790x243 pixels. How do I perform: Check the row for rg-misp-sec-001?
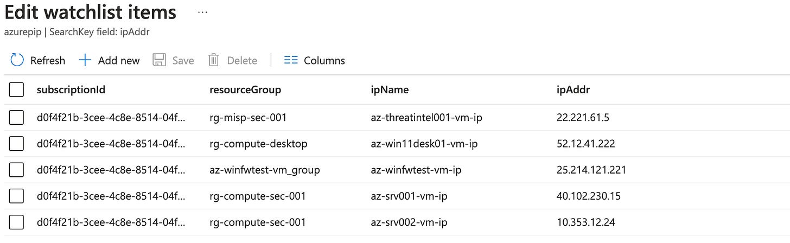pyautogui.click(x=16, y=117)
